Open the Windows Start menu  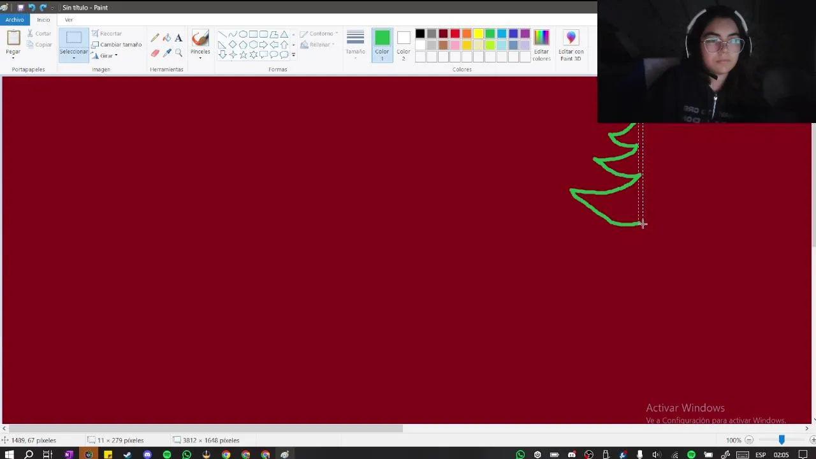coord(9,455)
